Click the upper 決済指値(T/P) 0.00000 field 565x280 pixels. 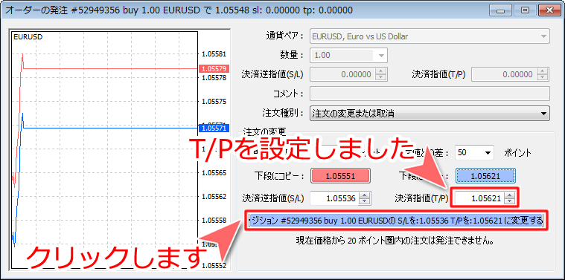504,75
